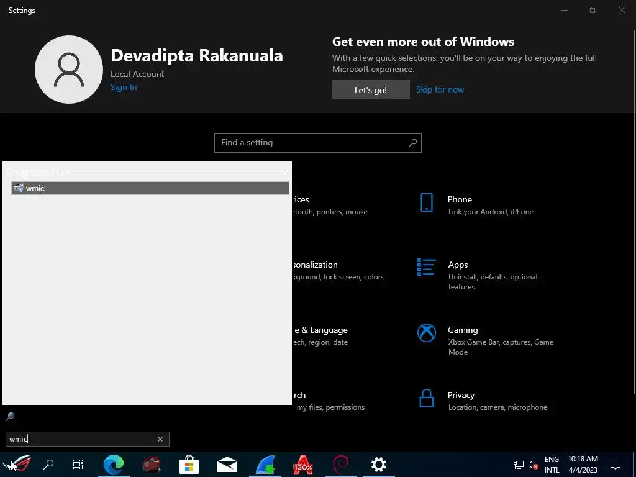The width and height of the screenshot is (636, 477).
Task: Open the Personalization category text
Action: pos(315,265)
